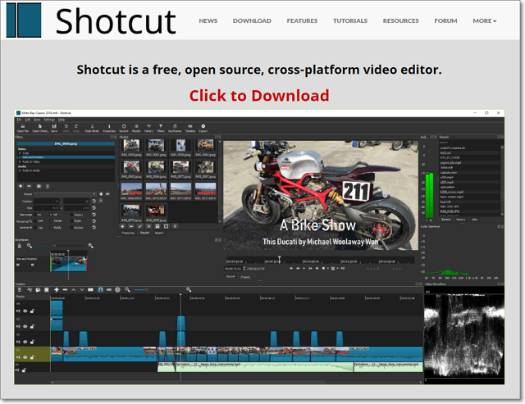The width and height of the screenshot is (525, 404).
Task: Click the Filters funnel icon
Action: (x=161, y=127)
